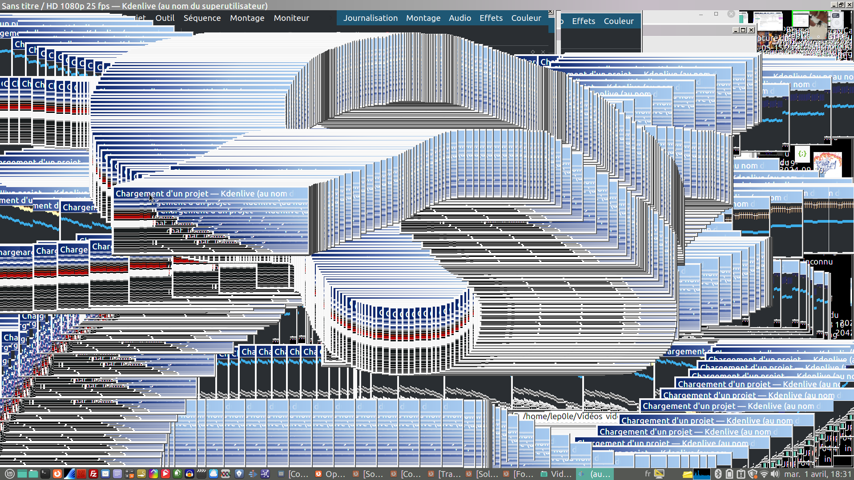Launch the terminal from the panel
The image size is (854, 480).
pos(45,474)
